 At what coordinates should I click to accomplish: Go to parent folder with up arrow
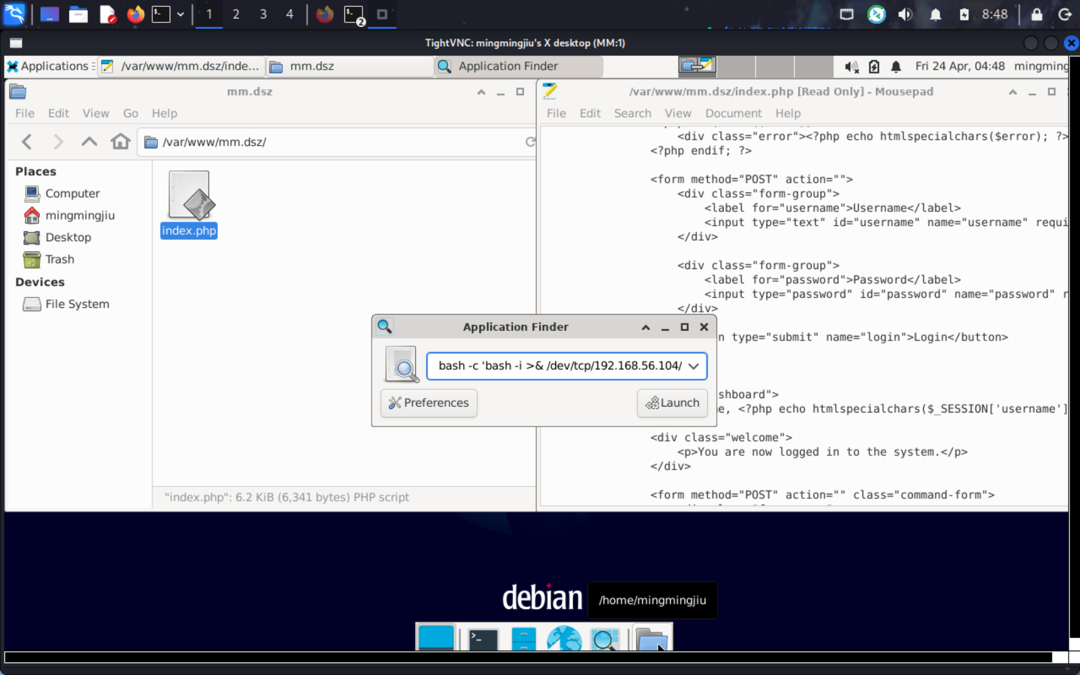[89, 142]
